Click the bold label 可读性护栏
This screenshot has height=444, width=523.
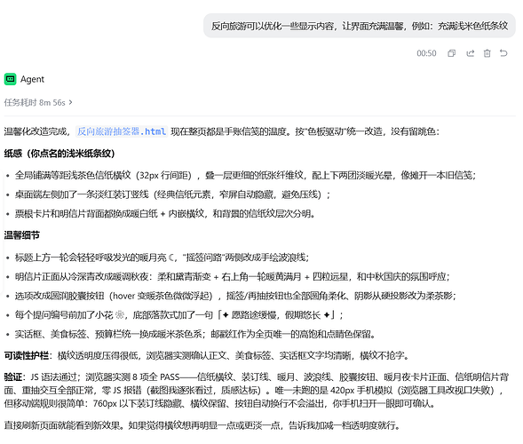pos(27,355)
